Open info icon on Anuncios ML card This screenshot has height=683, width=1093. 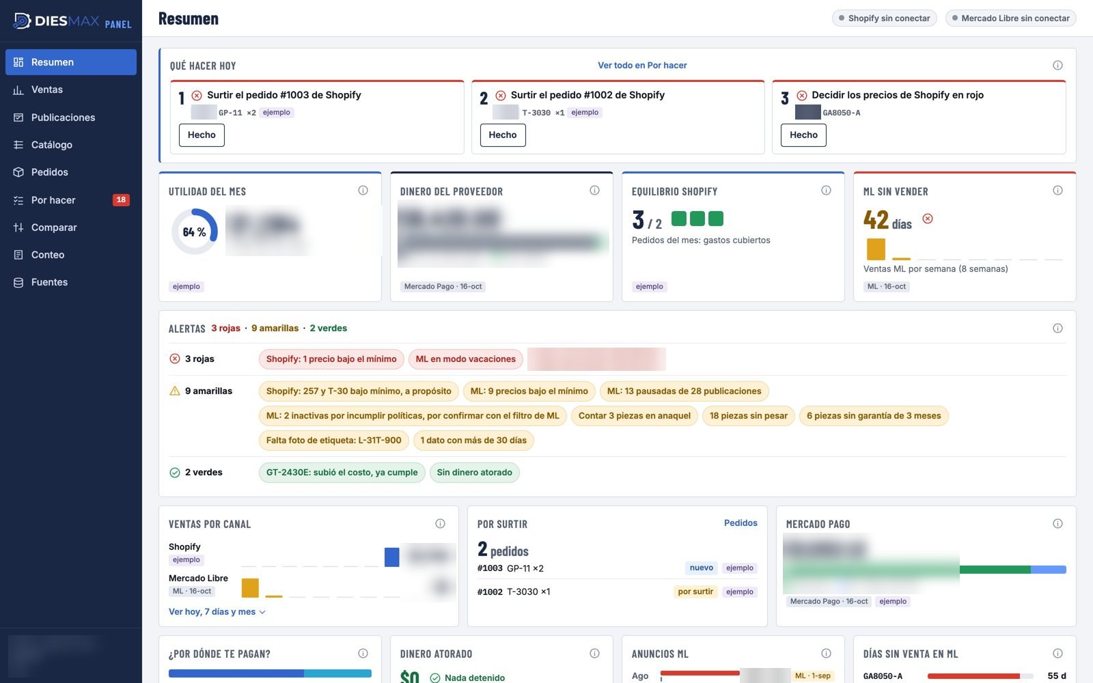pos(826,654)
